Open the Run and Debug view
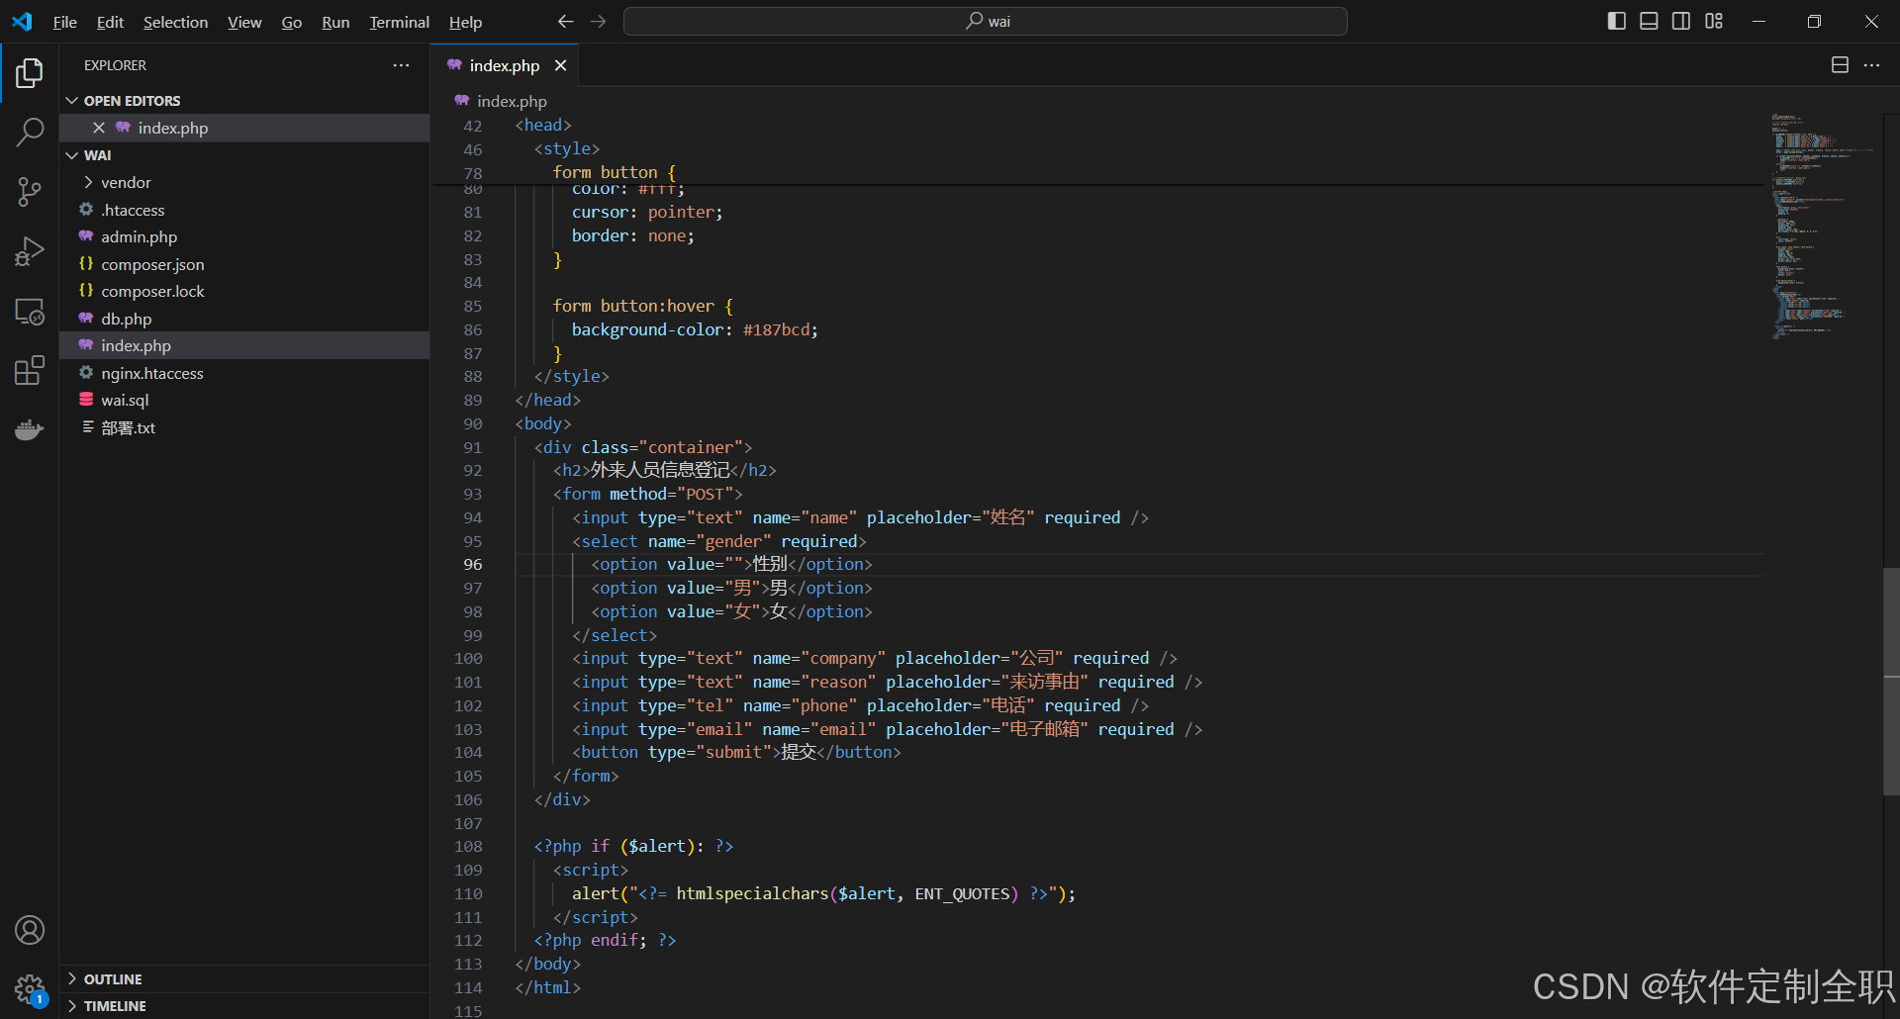 click(30, 251)
